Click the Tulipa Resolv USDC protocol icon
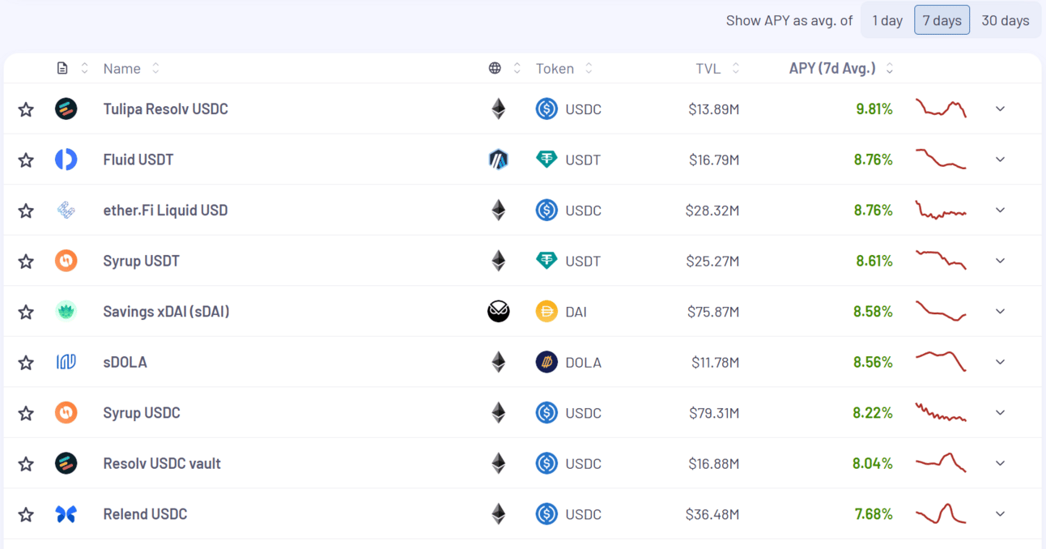 pyautogui.click(x=66, y=109)
